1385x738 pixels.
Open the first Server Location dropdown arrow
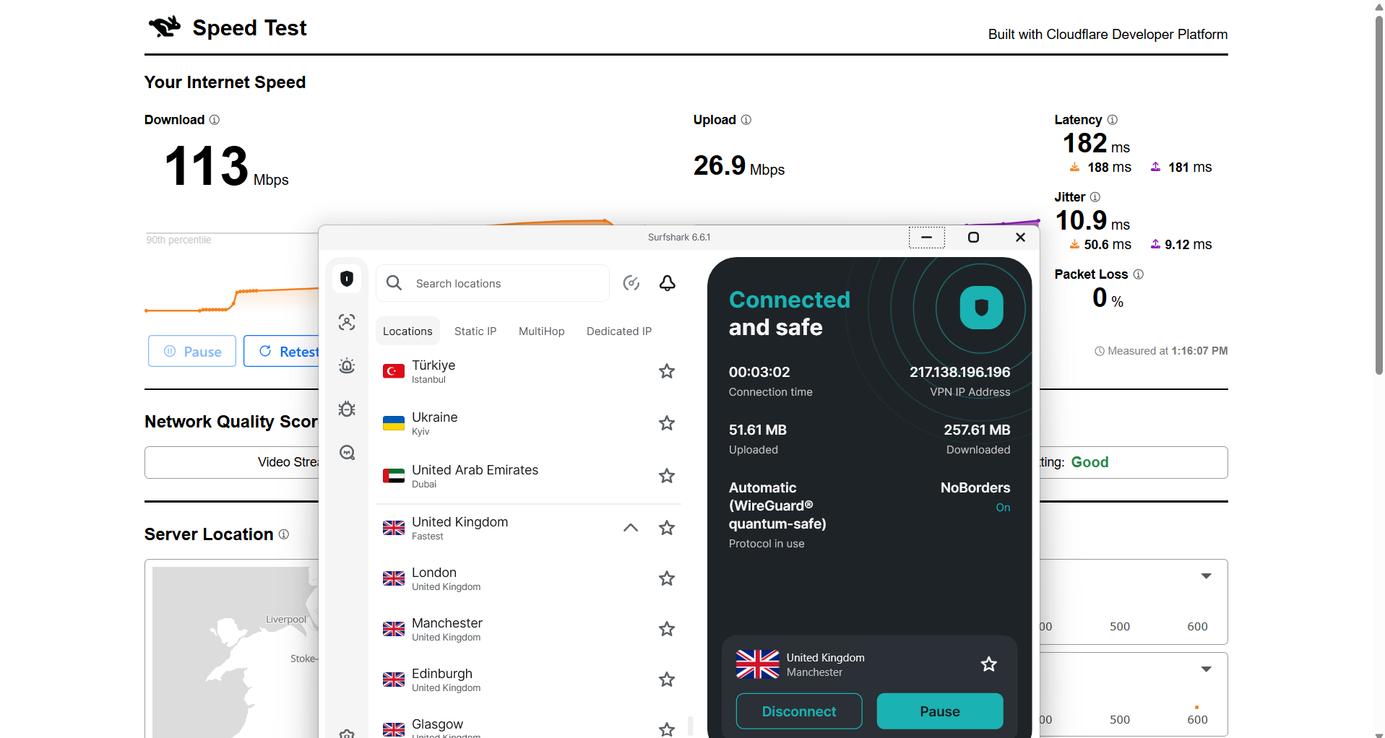pos(1206,576)
